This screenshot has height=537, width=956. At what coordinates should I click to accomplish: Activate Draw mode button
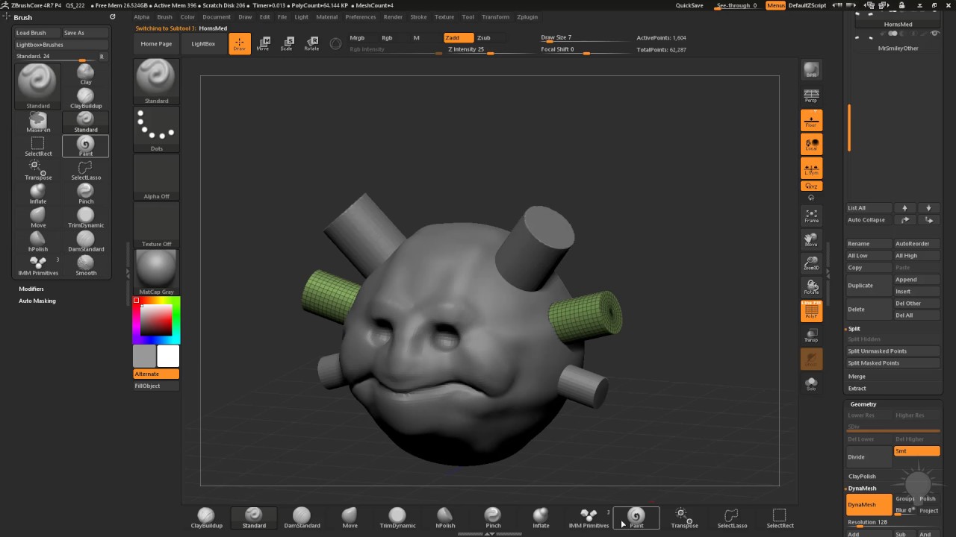click(x=240, y=44)
